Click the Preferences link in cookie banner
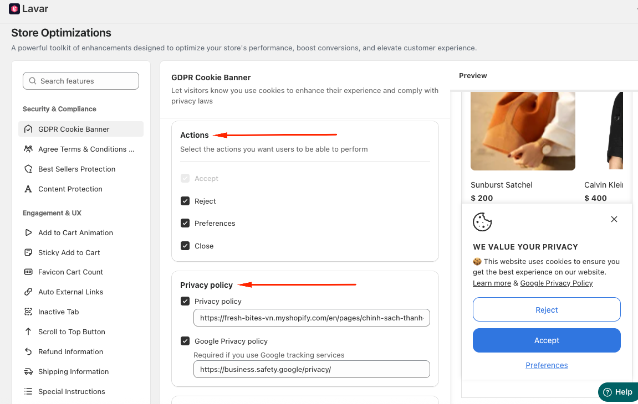638x404 pixels. click(x=547, y=365)
